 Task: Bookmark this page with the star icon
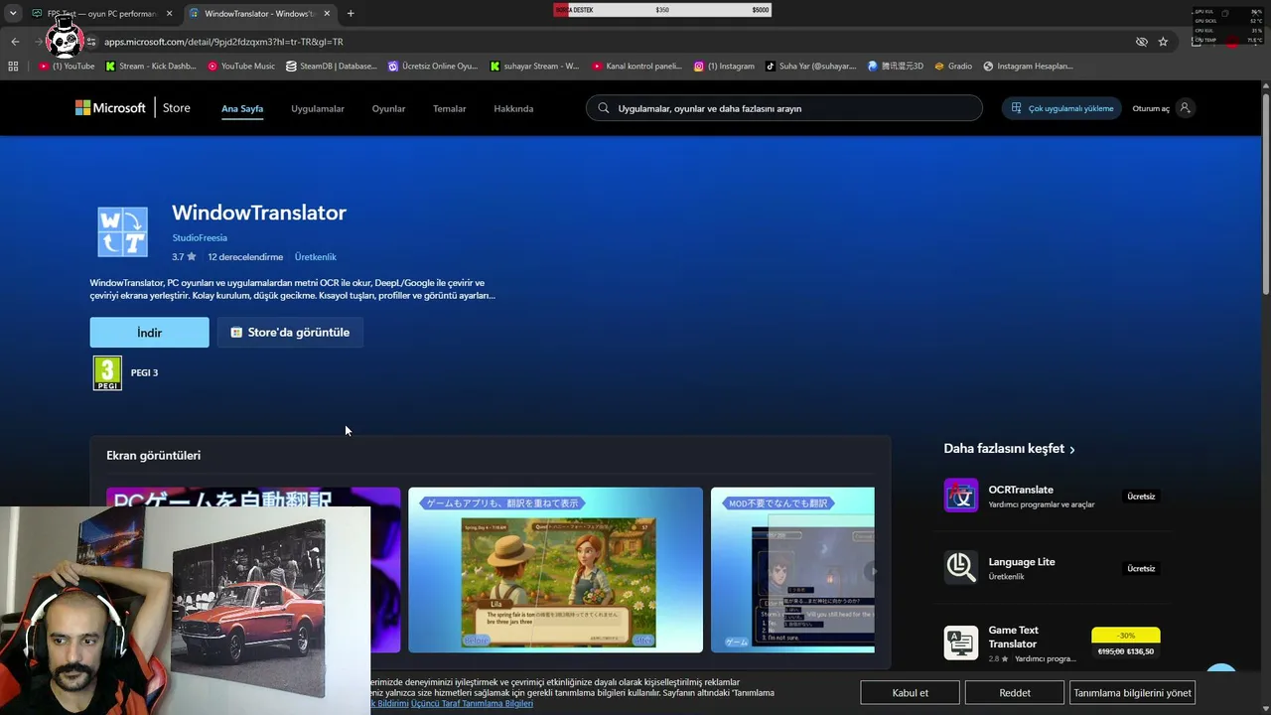[1163, 42]
